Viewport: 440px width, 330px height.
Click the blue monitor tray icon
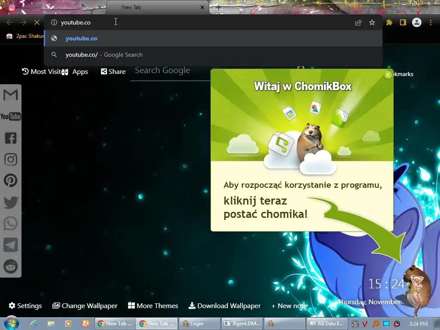click(x=386, y=324)
